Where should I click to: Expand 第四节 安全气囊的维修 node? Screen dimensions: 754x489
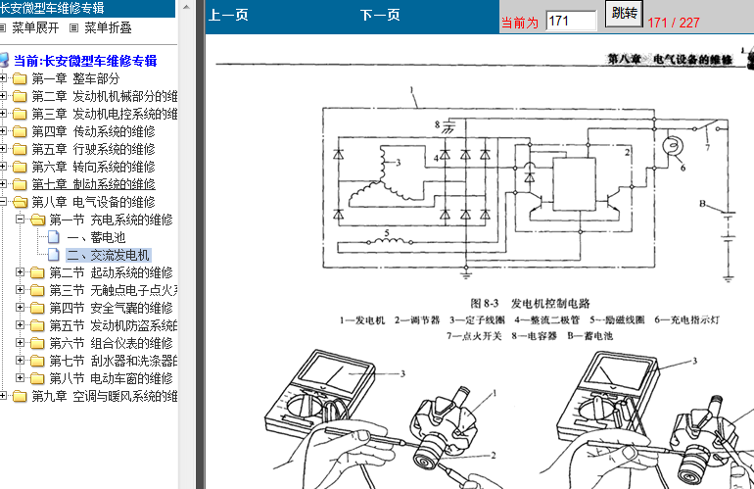[21, 307]
